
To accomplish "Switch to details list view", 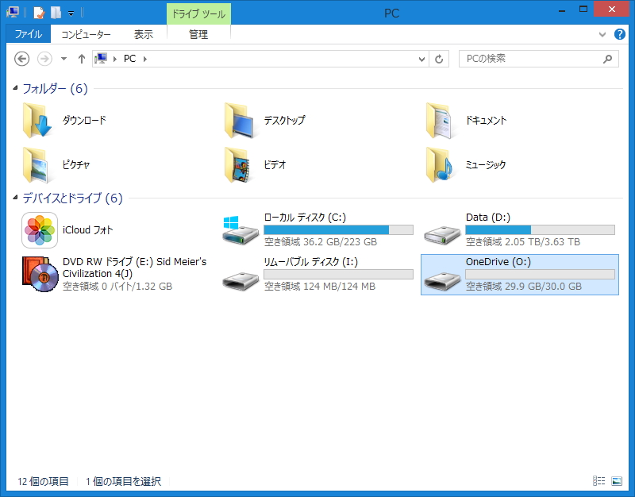I will click(x=598, y=481).
